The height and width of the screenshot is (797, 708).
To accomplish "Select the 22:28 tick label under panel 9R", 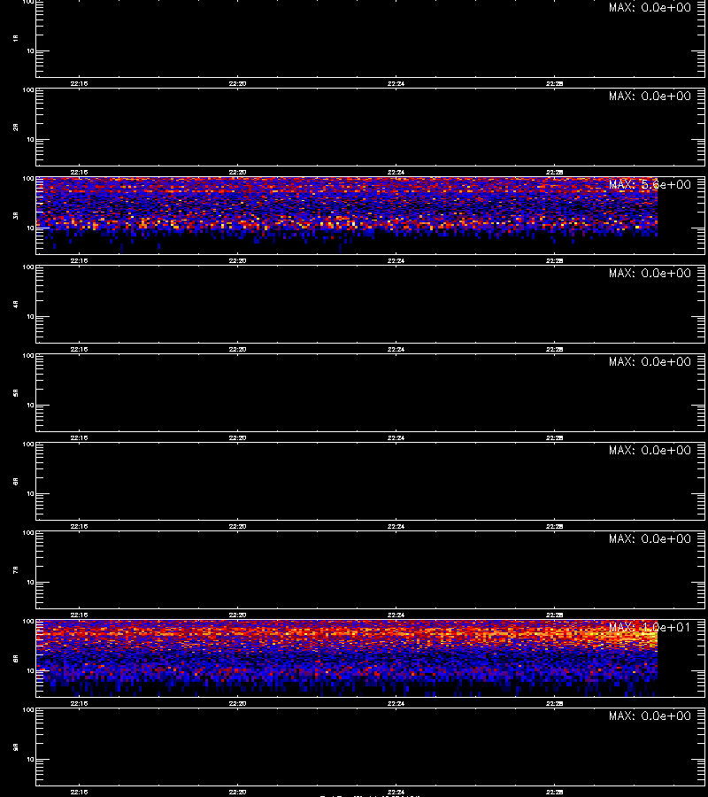I will pyautogui.click(x=555, y=792).
